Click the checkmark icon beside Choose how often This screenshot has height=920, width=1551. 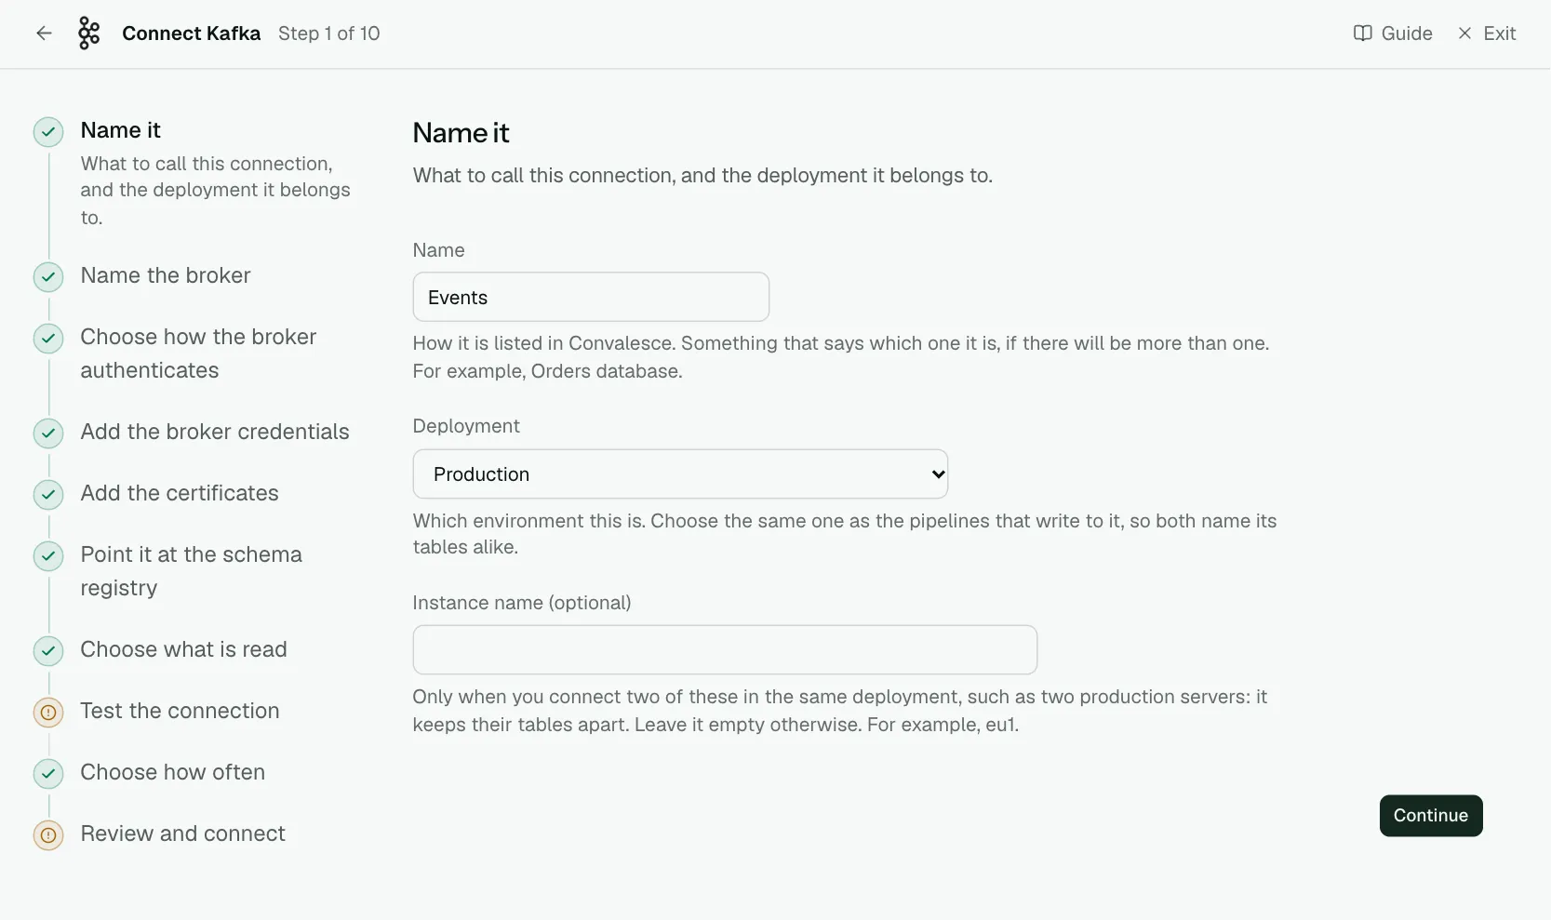[x=48, y=774]
